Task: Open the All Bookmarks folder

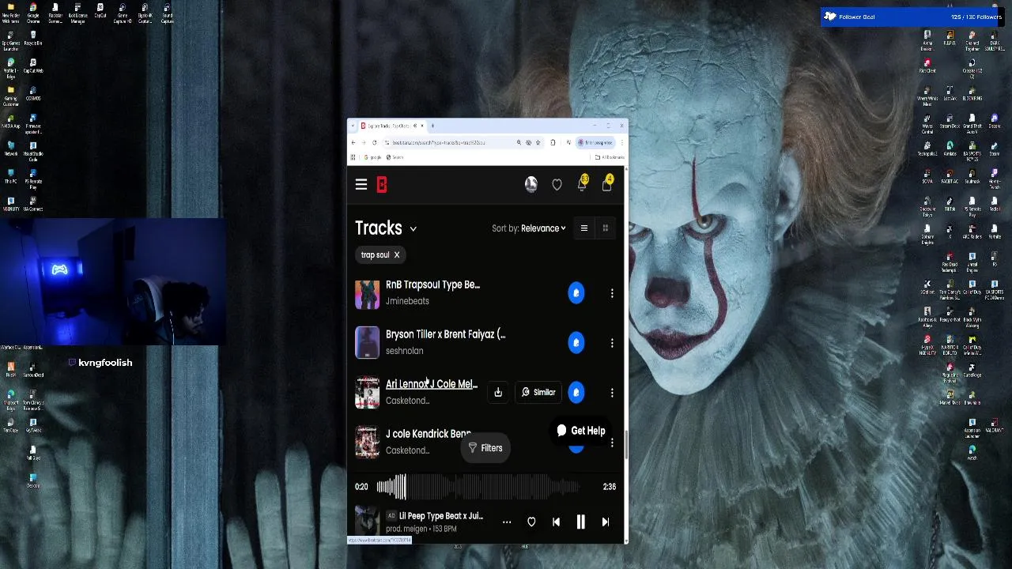Action: coord(610,157)
